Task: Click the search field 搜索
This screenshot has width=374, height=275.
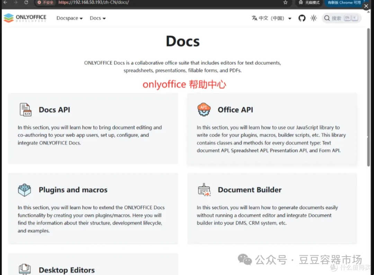Action: (x=341, y=18)
